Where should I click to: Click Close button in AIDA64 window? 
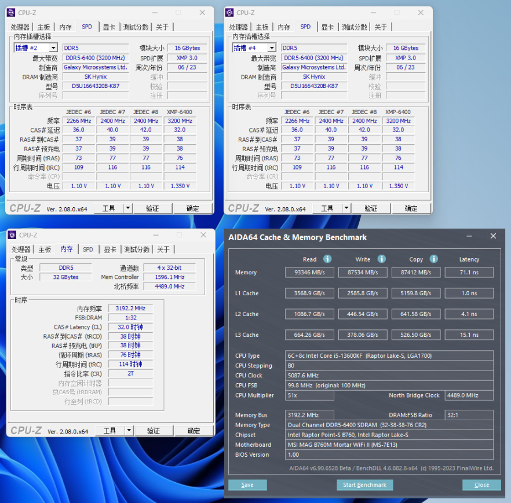point(481,485)
